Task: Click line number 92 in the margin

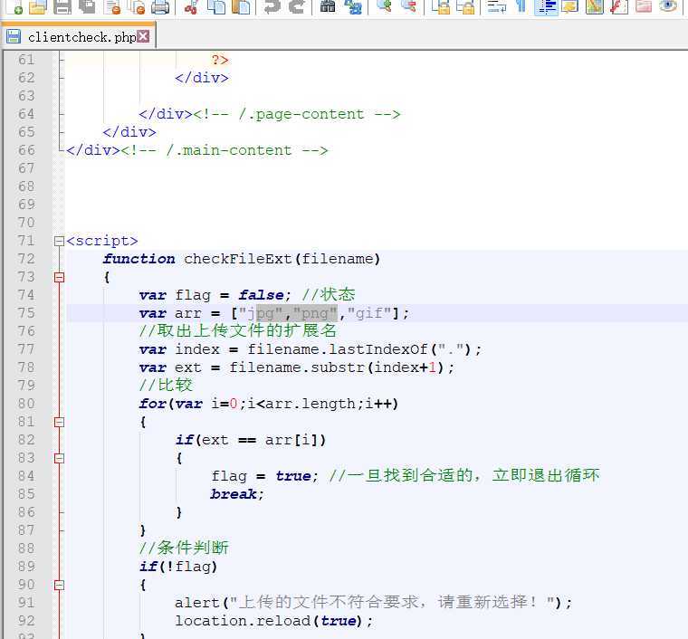Action: (26, 621)
